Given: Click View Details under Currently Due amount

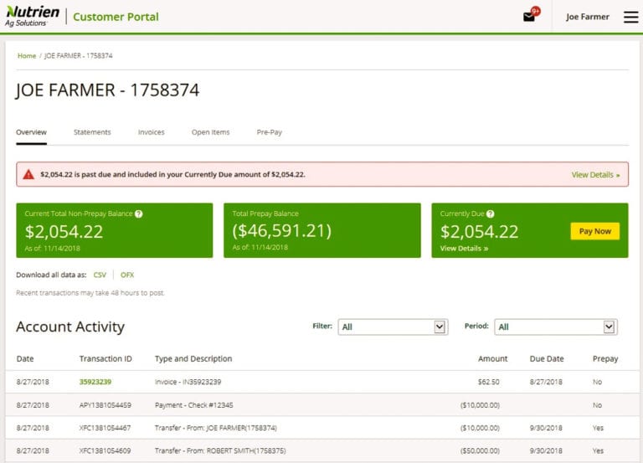Looking at the screenshot, I should click(464, 249).
